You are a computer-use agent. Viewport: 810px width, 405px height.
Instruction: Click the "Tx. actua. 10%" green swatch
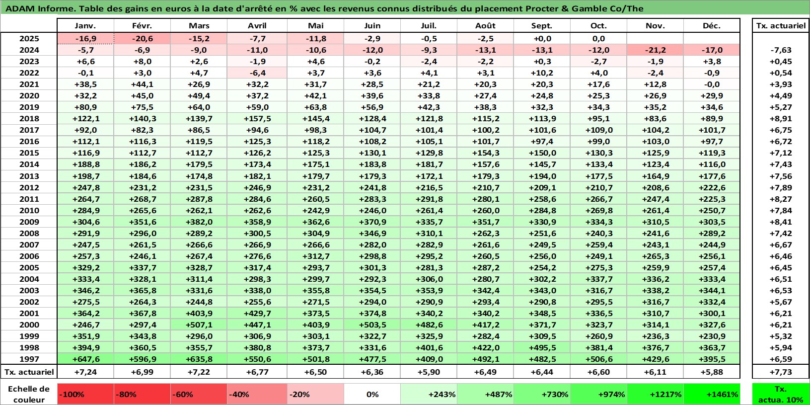[x=781, y=394]
